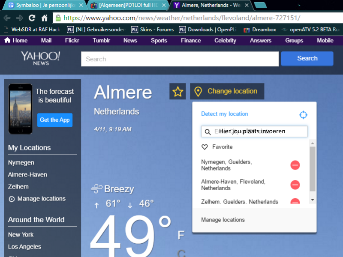Click the house icon beside Home
This screenshot has width=343, height=257.
(7, 40)
